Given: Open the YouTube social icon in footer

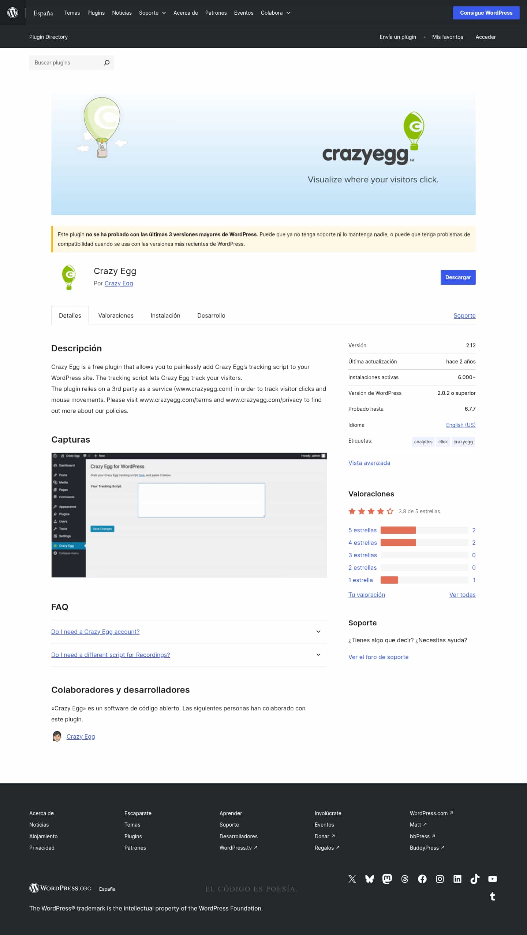Looking at the screenshot, I should [493, 879].
